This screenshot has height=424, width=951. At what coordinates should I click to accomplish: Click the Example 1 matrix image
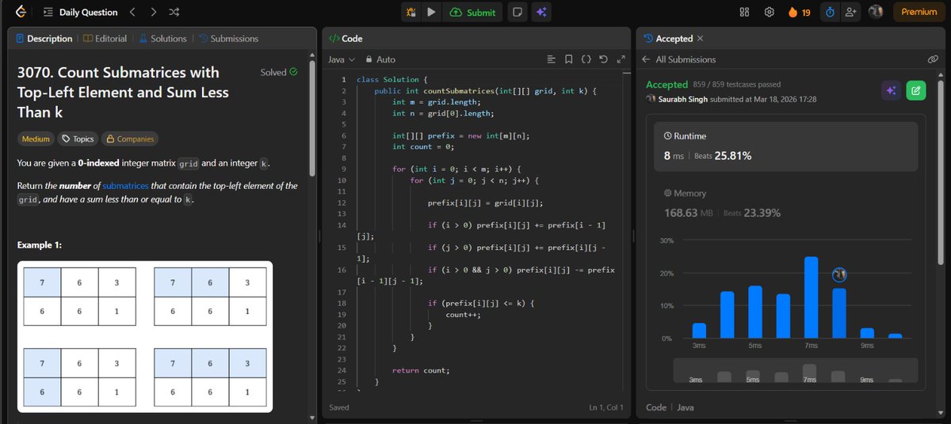145,336
